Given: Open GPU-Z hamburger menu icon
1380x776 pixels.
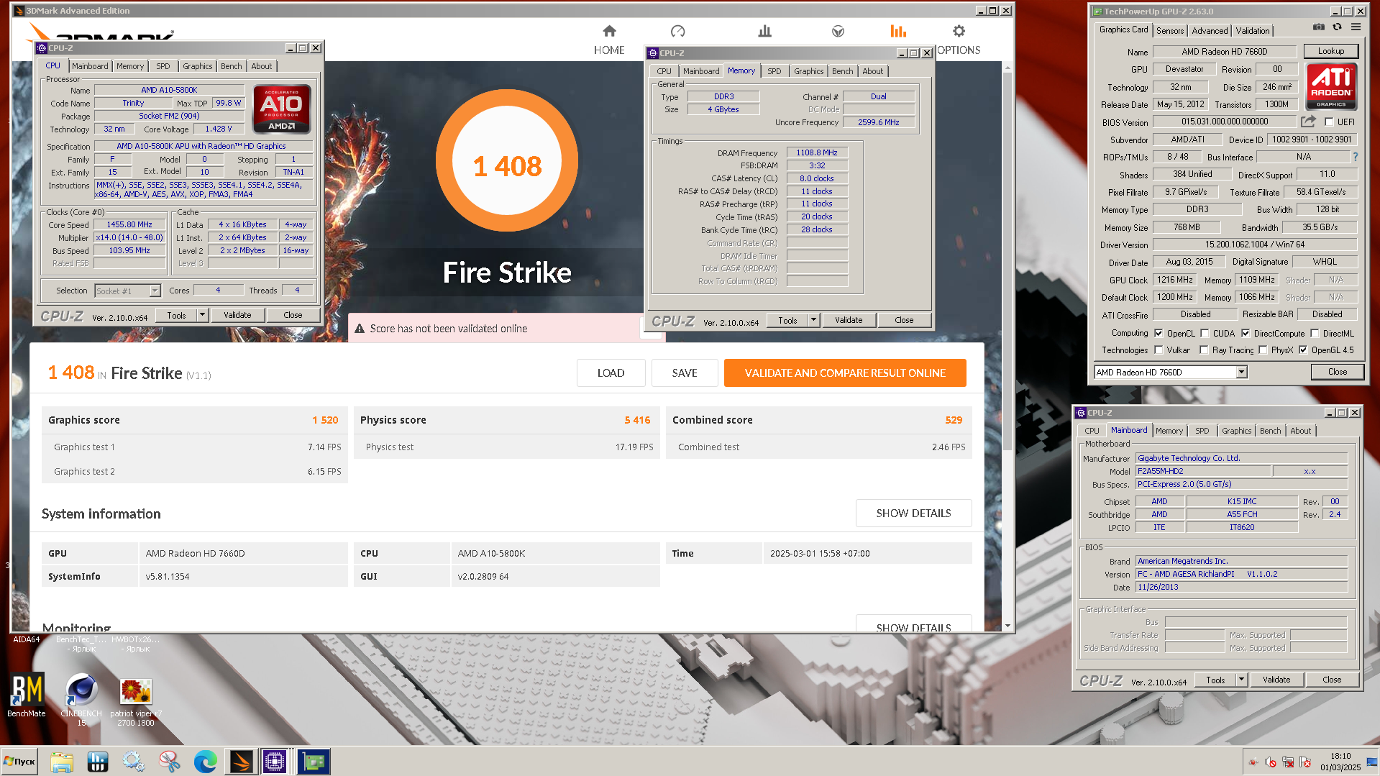Looking at the screenshot, I should click(1356, 27).
